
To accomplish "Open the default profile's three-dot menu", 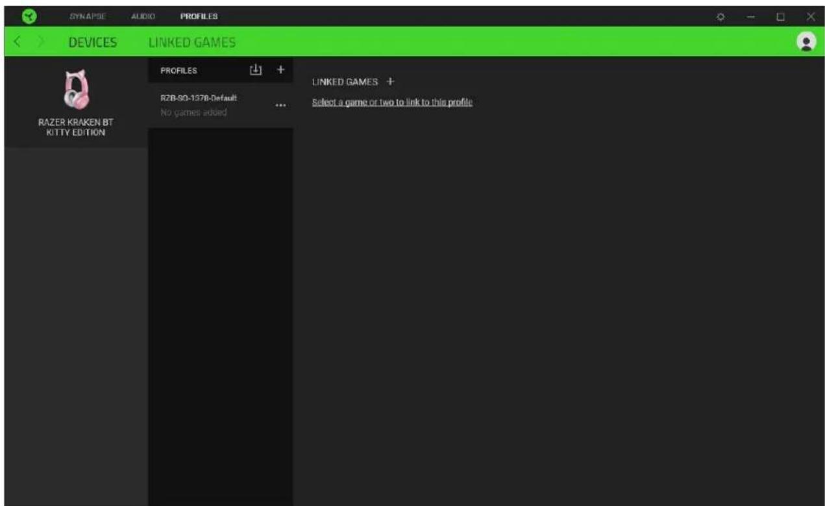I will point(280,106).
